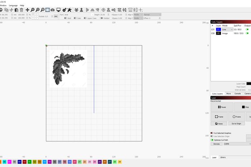The height and width of the screenshot is (167, 251).
Task: Switch to the Console tab
Action: tap(238, 93)
